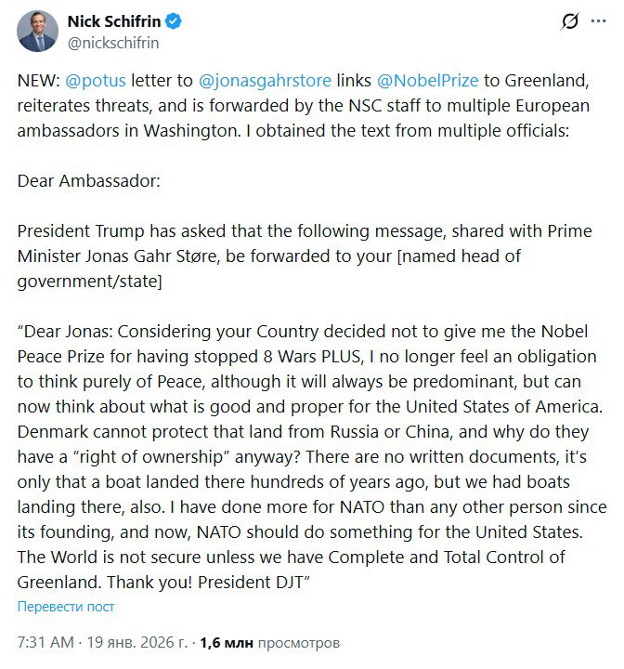Image resolution: width=624 pixels, height=669 pixels.
Task: Click the "Dear Ambassador:" line
Action: click(89, 179)
